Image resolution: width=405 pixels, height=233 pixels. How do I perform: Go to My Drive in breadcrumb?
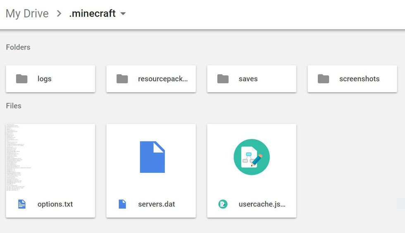coord(27,13)
